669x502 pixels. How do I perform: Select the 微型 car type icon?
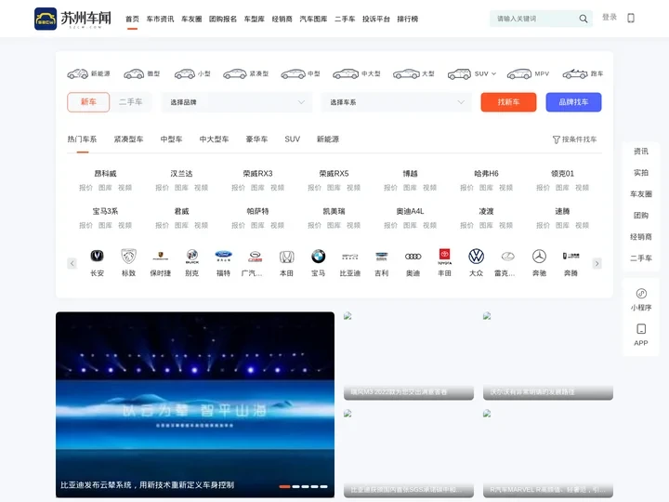134,73
